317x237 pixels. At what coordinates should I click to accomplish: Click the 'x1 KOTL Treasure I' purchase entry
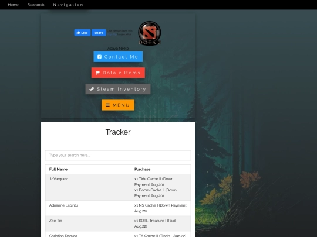point(156,224)
